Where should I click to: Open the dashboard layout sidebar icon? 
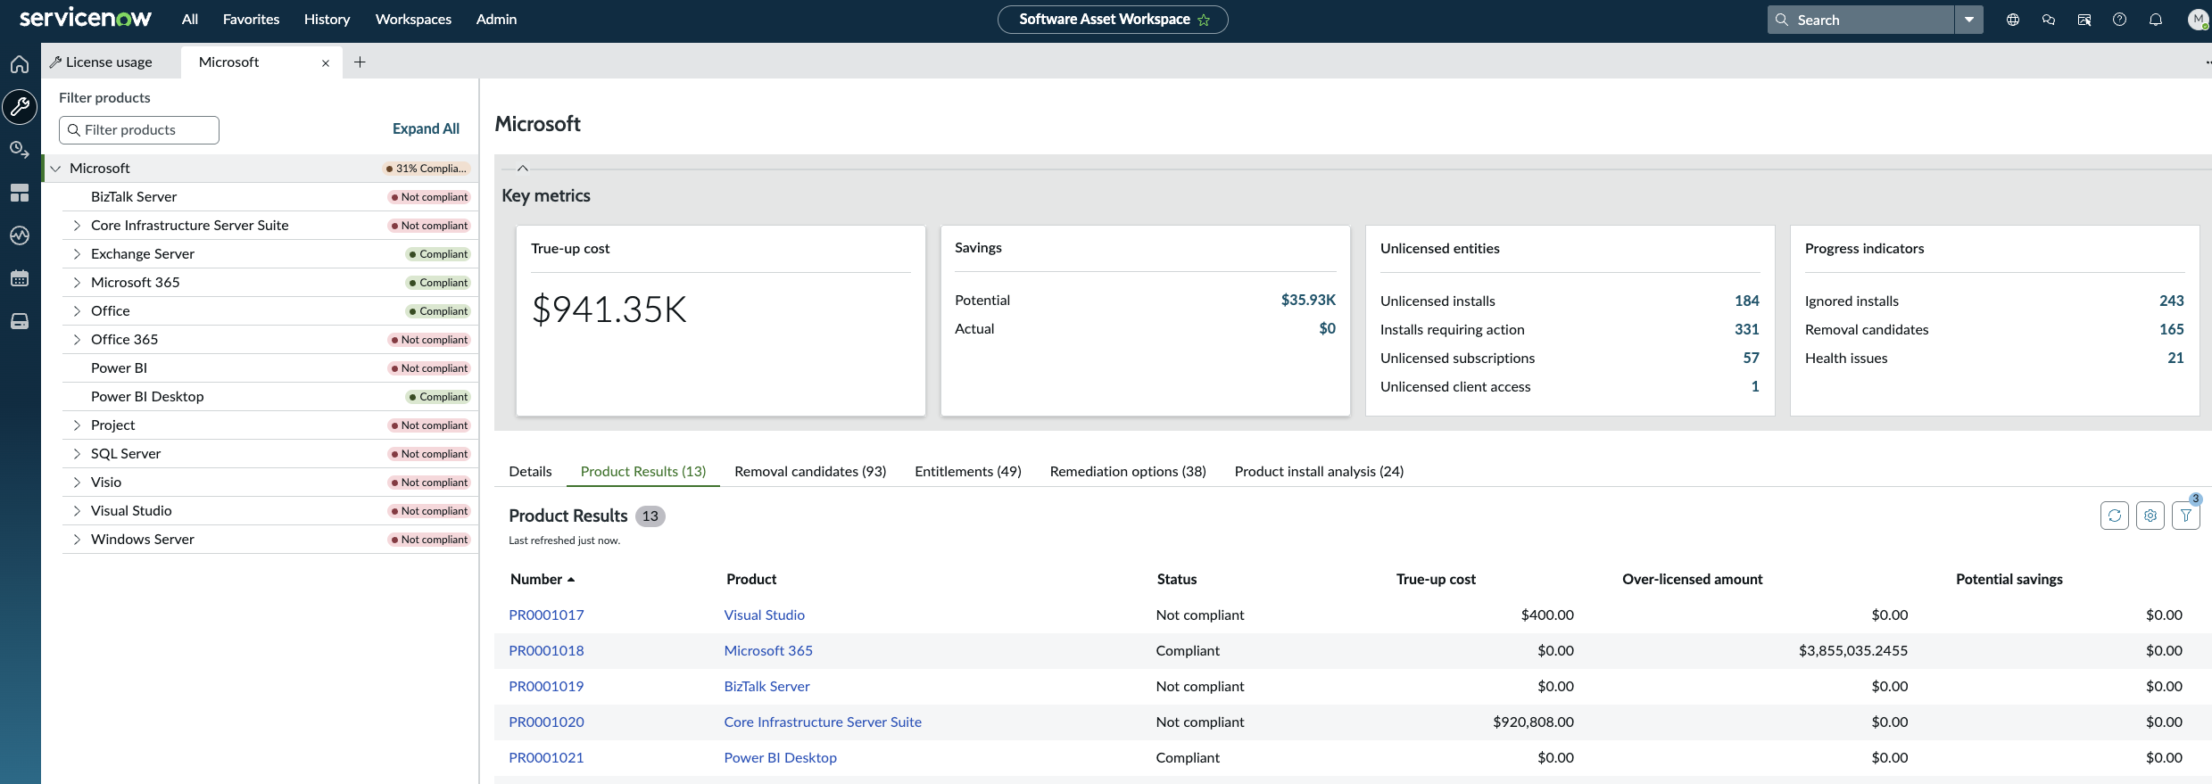coord(20,193)
